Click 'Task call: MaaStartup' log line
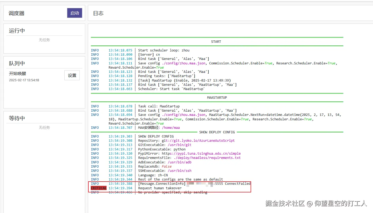The height and width of the screenshot is (213, 373). point(159,106)
